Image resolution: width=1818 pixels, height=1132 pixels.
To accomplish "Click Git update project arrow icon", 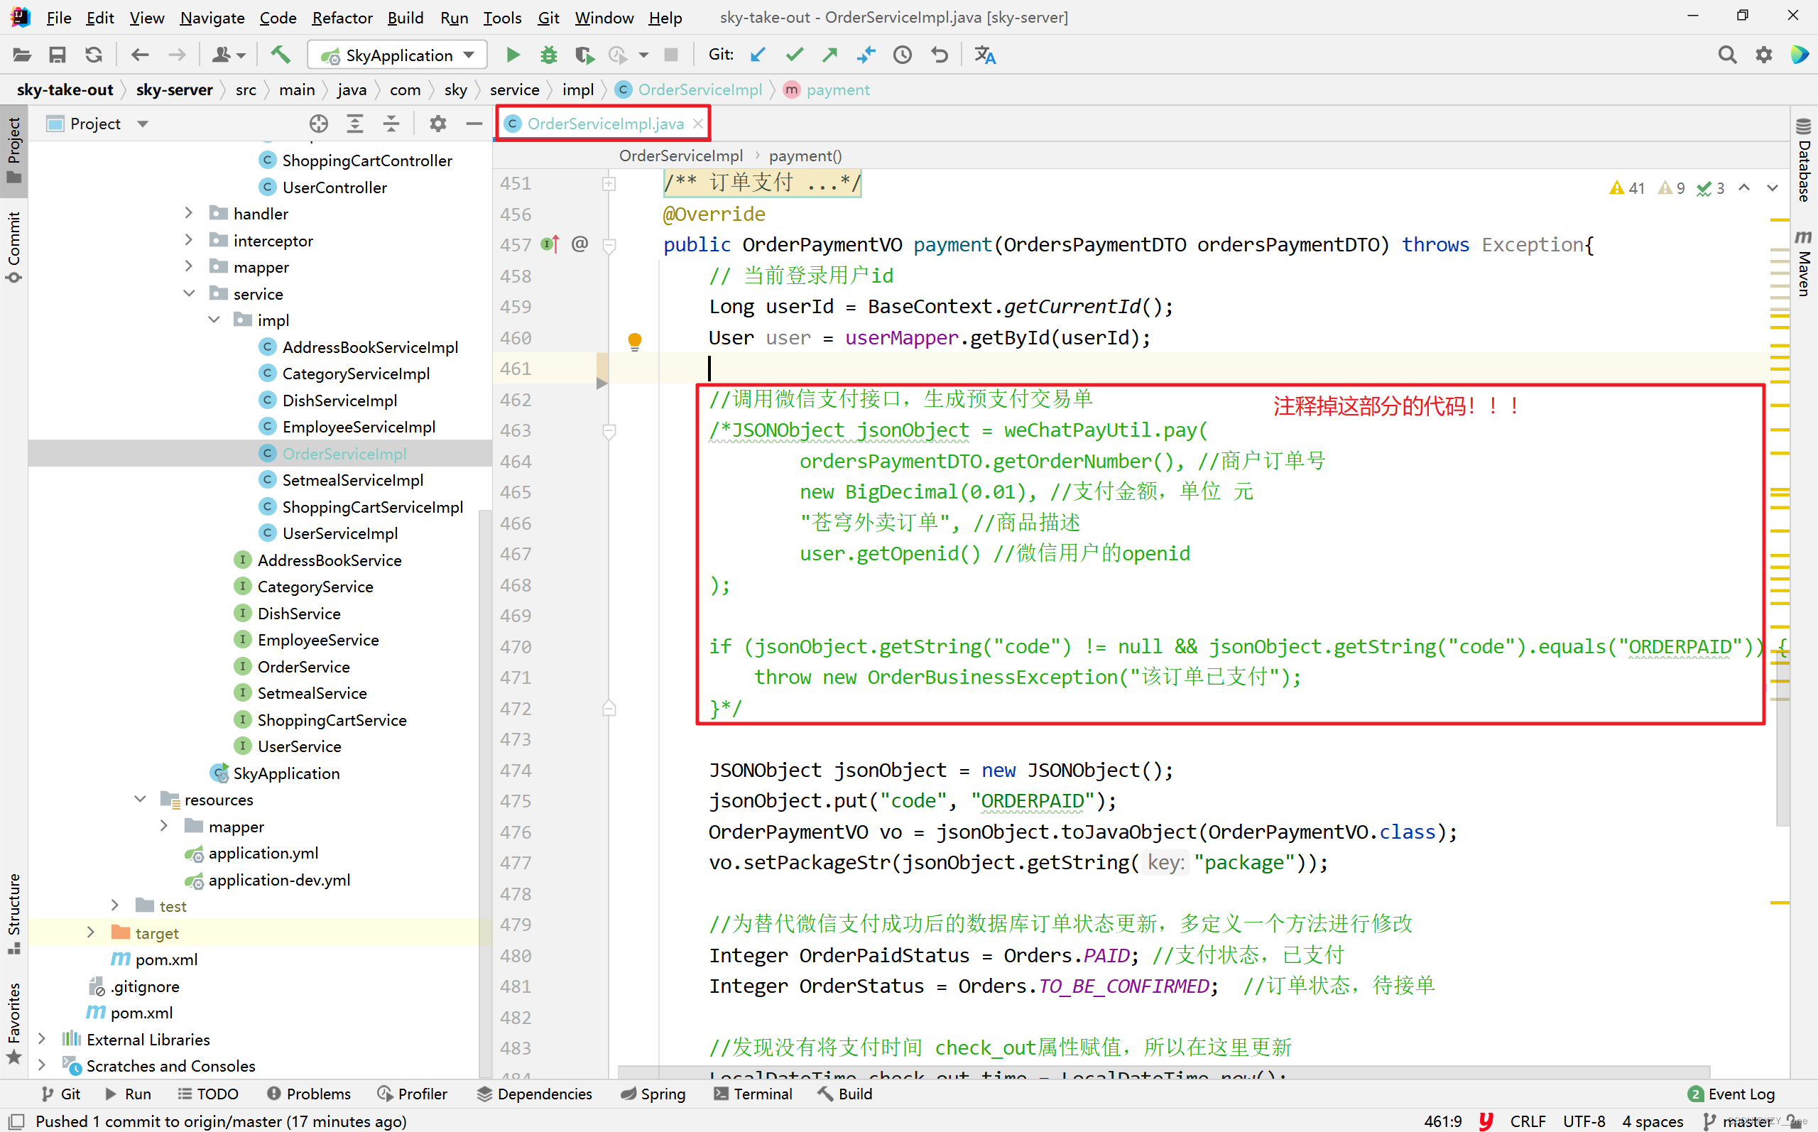I will click(758, 55).
